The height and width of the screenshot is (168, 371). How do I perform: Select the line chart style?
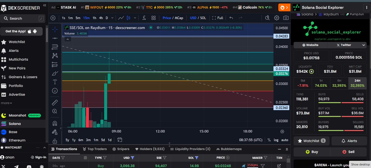tap(122, 18)
